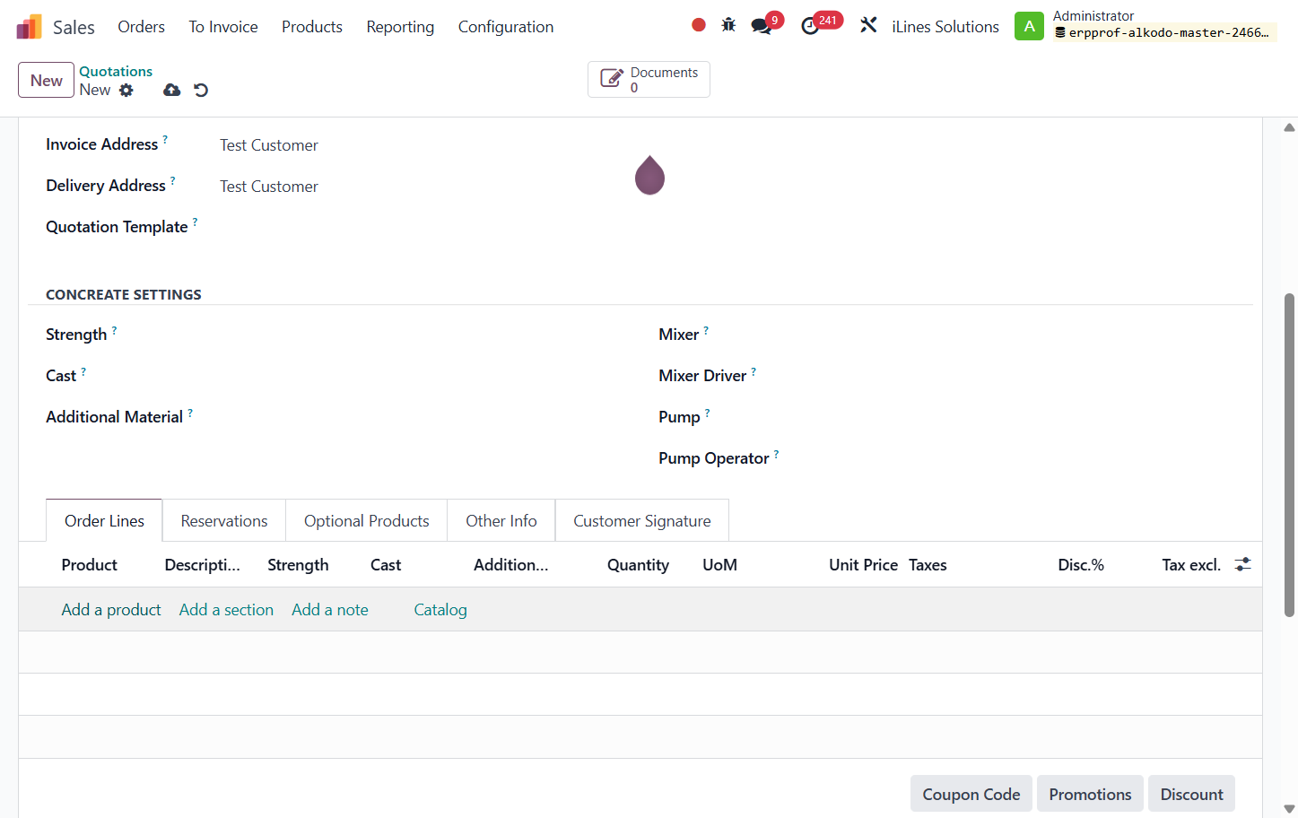Click the Strength help question mark
1298x818 pixels.
114,330
